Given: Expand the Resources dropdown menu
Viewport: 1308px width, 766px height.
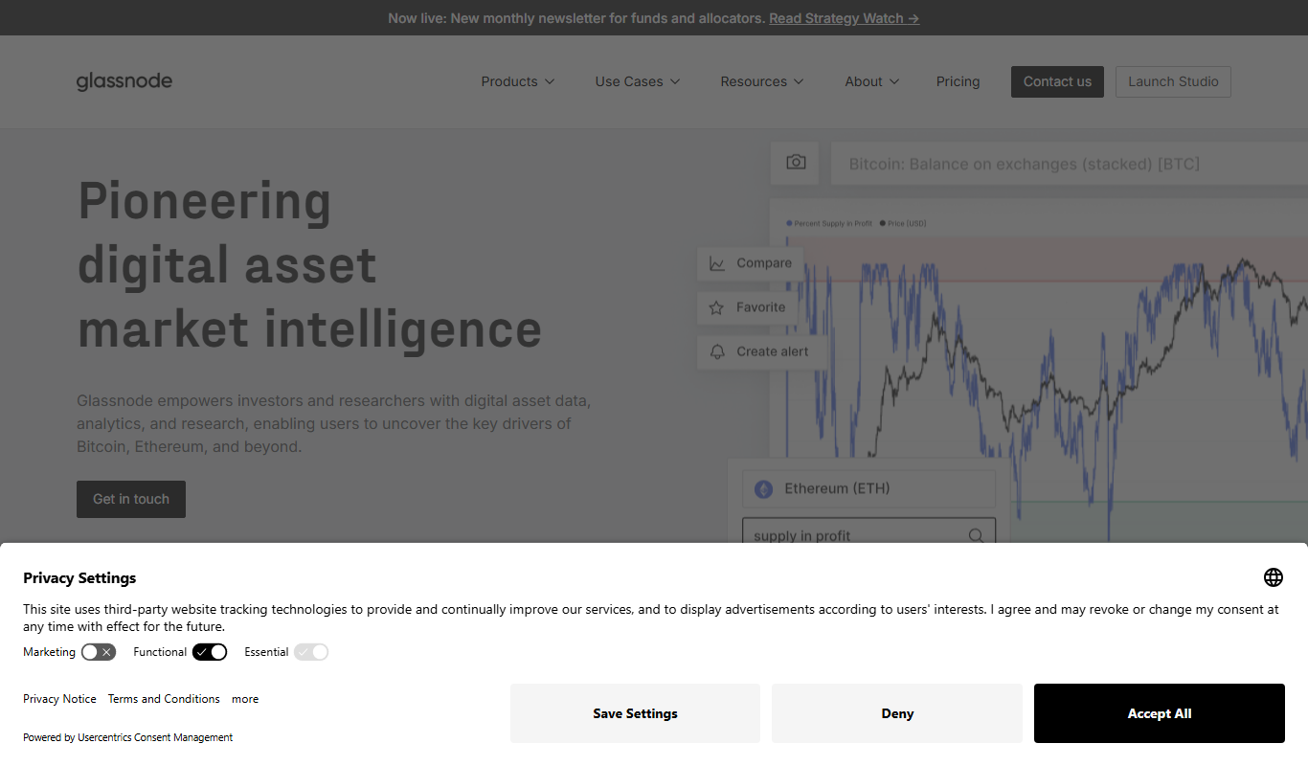Looking at the screenshot, I should pos(762,81).
